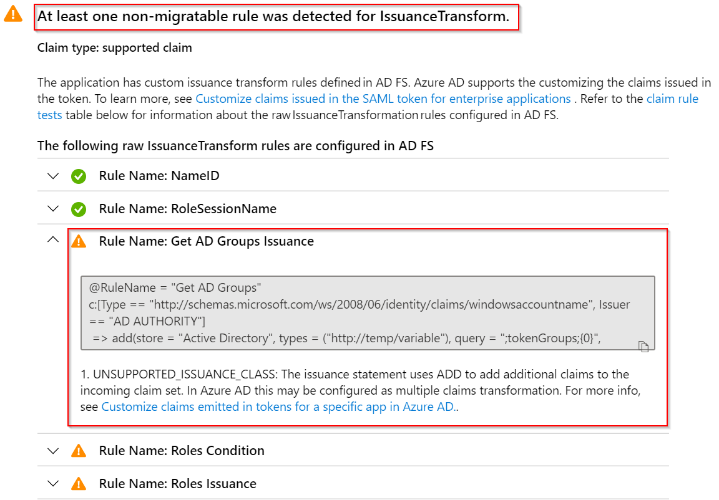Expand the Roles Condition rule

coord(52,450)
